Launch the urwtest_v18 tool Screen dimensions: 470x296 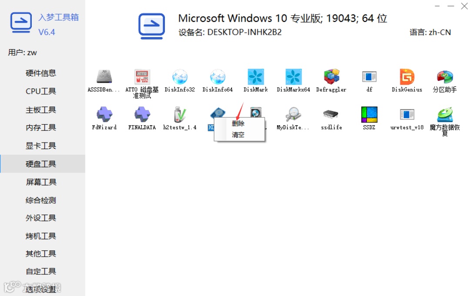(407, 114)
